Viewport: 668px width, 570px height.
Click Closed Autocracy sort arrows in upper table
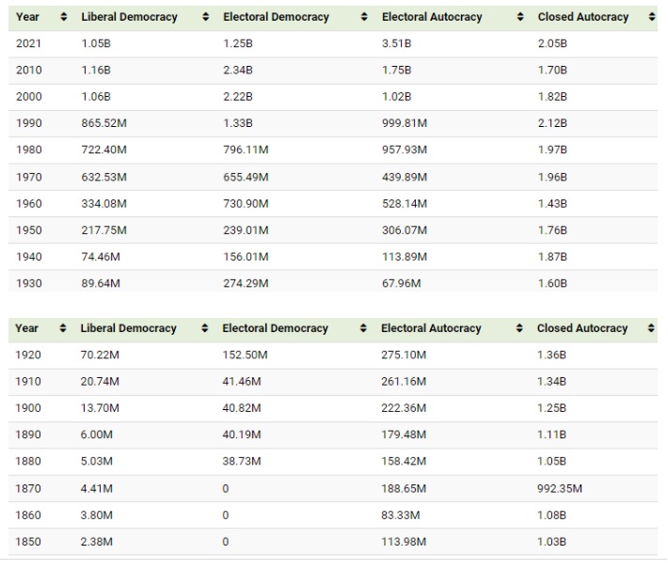tap(651, 17)
